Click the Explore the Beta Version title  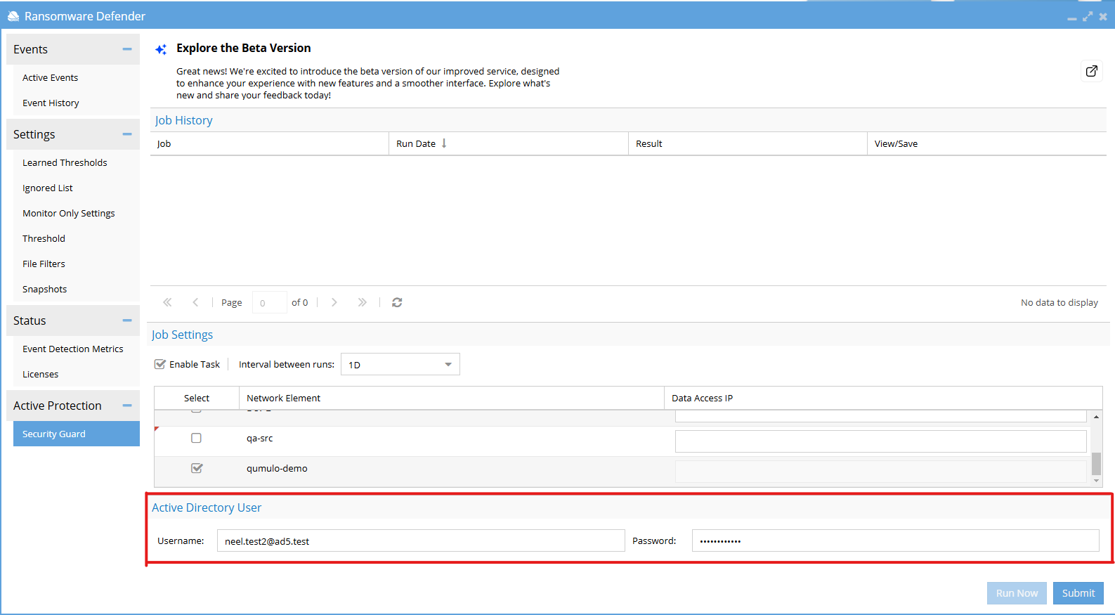click(x=244, y=48)
